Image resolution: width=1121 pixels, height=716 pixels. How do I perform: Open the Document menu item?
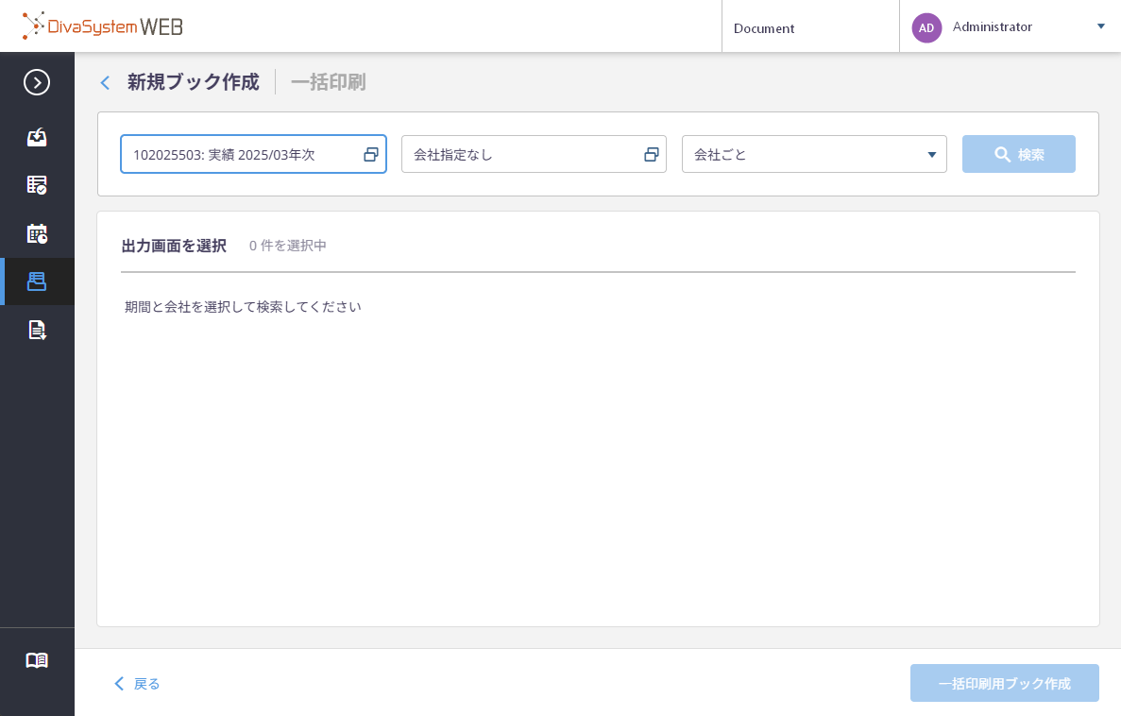coord(763,28)
